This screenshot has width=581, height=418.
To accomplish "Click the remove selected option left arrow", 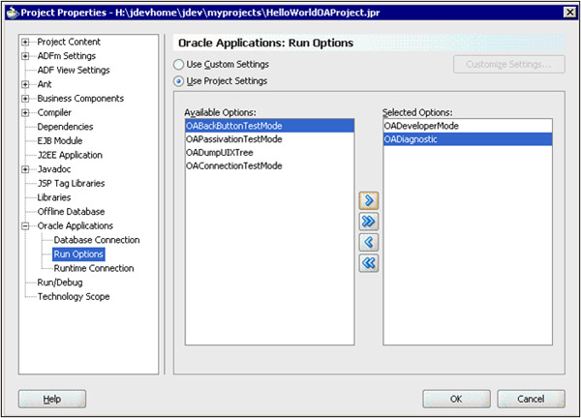I will tap(369, 242).
